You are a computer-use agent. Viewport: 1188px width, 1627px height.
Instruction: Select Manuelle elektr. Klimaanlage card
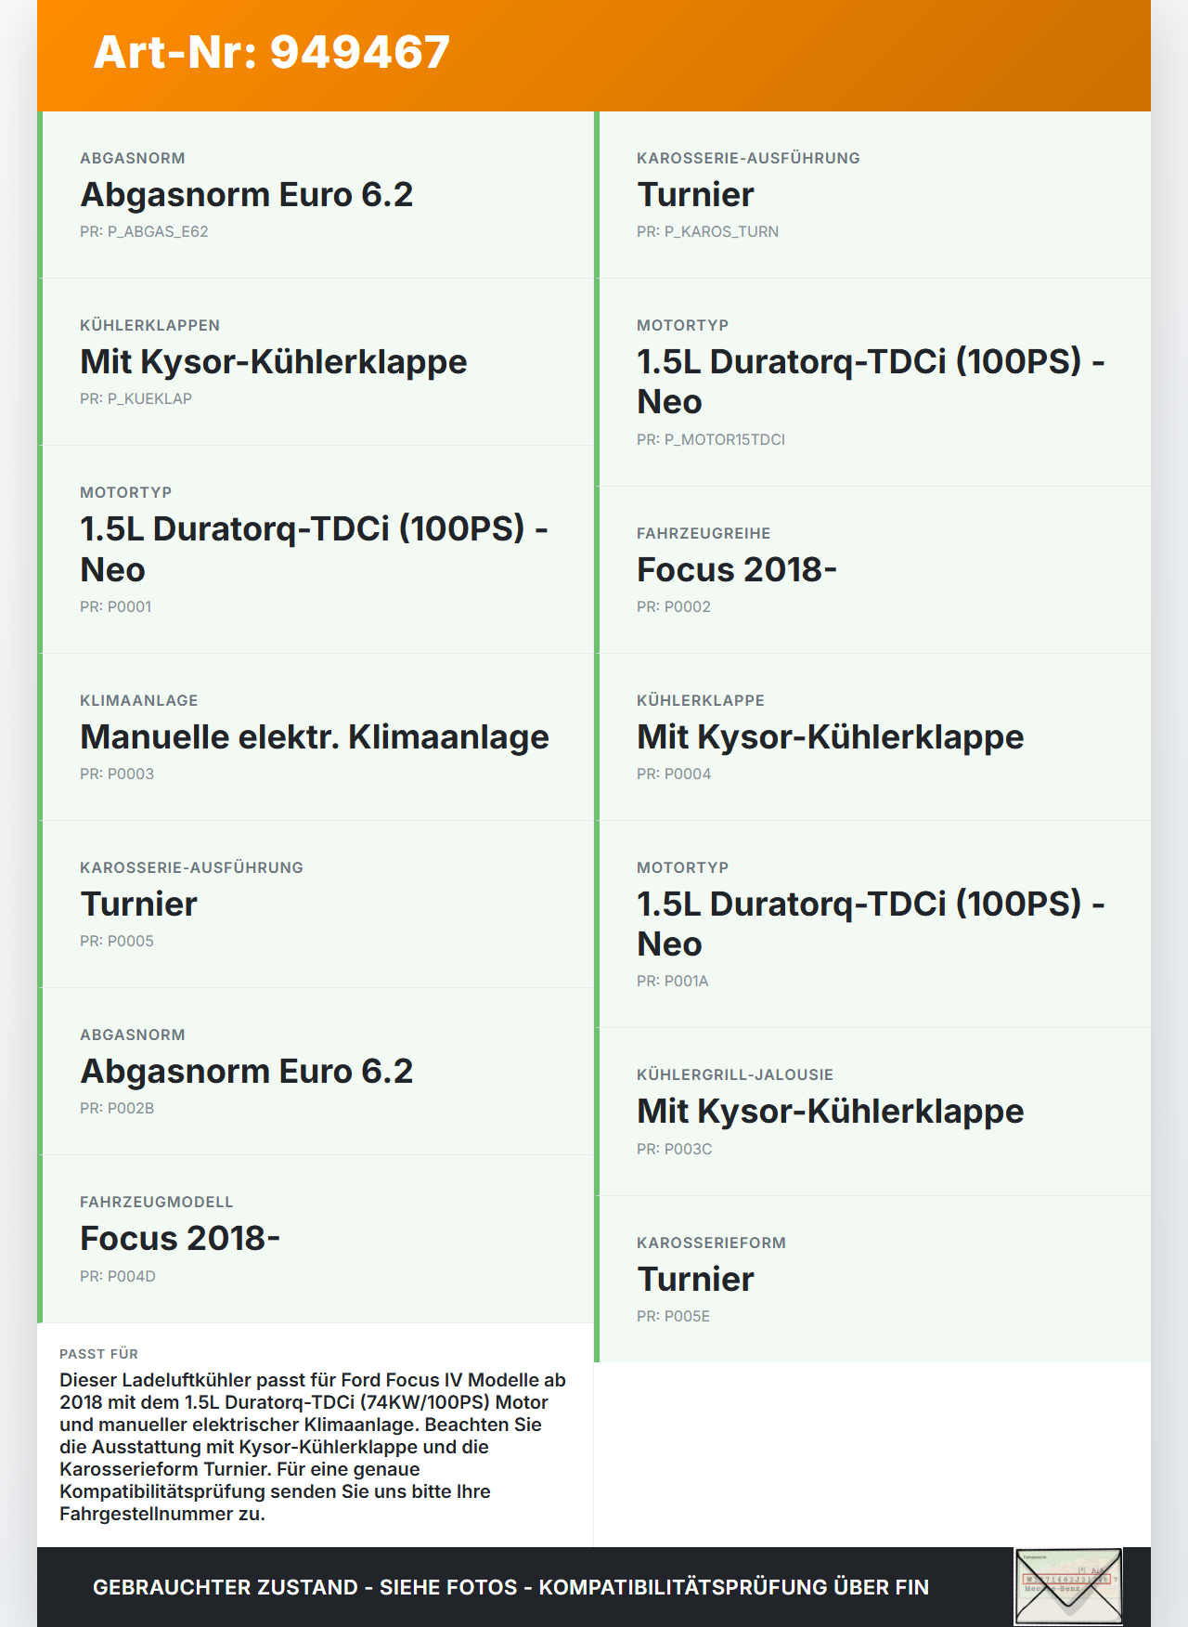(x=317, y=736)
